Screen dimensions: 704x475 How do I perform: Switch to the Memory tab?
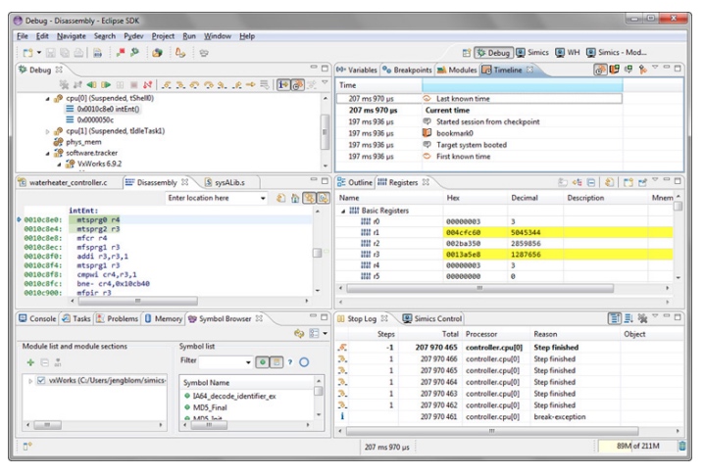coord(164,318)
